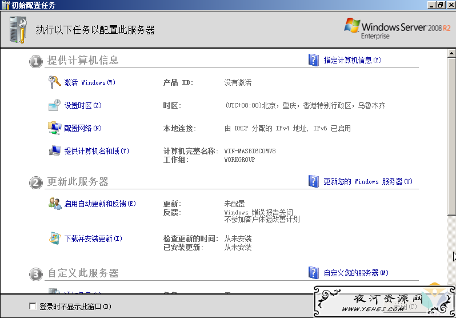The height and width of the screenshot is (318, 456).
Task: Select the computer name WIN-MASBI6COMV8 text
Action: coord(250,151)
